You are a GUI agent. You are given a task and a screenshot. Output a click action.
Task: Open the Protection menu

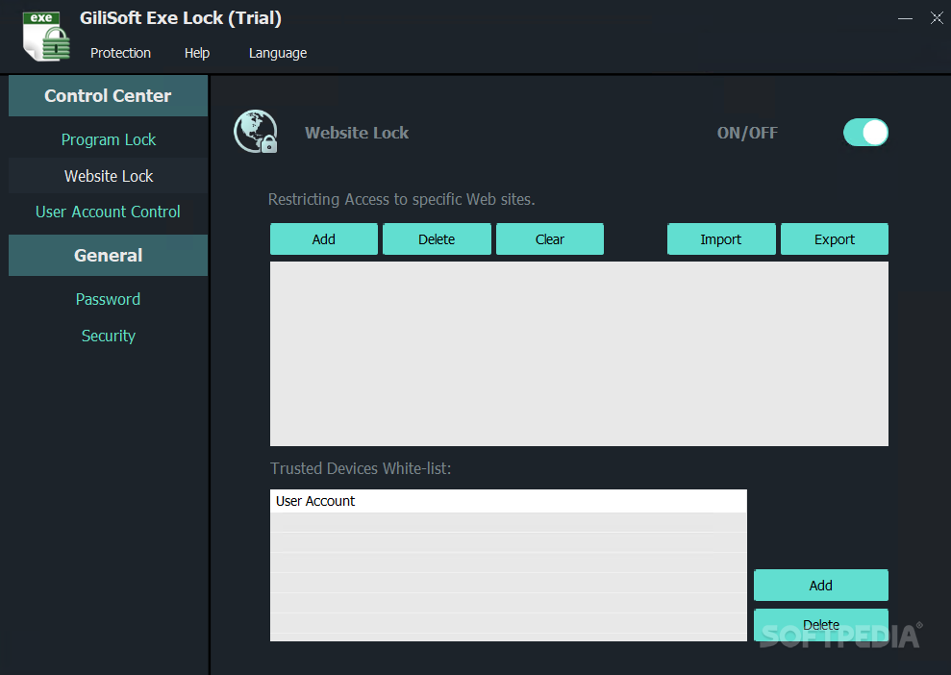pos(120,54)
